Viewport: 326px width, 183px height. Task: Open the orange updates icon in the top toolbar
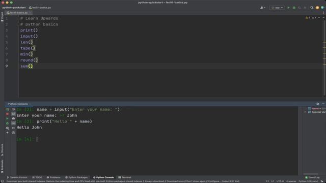(317, 8)
